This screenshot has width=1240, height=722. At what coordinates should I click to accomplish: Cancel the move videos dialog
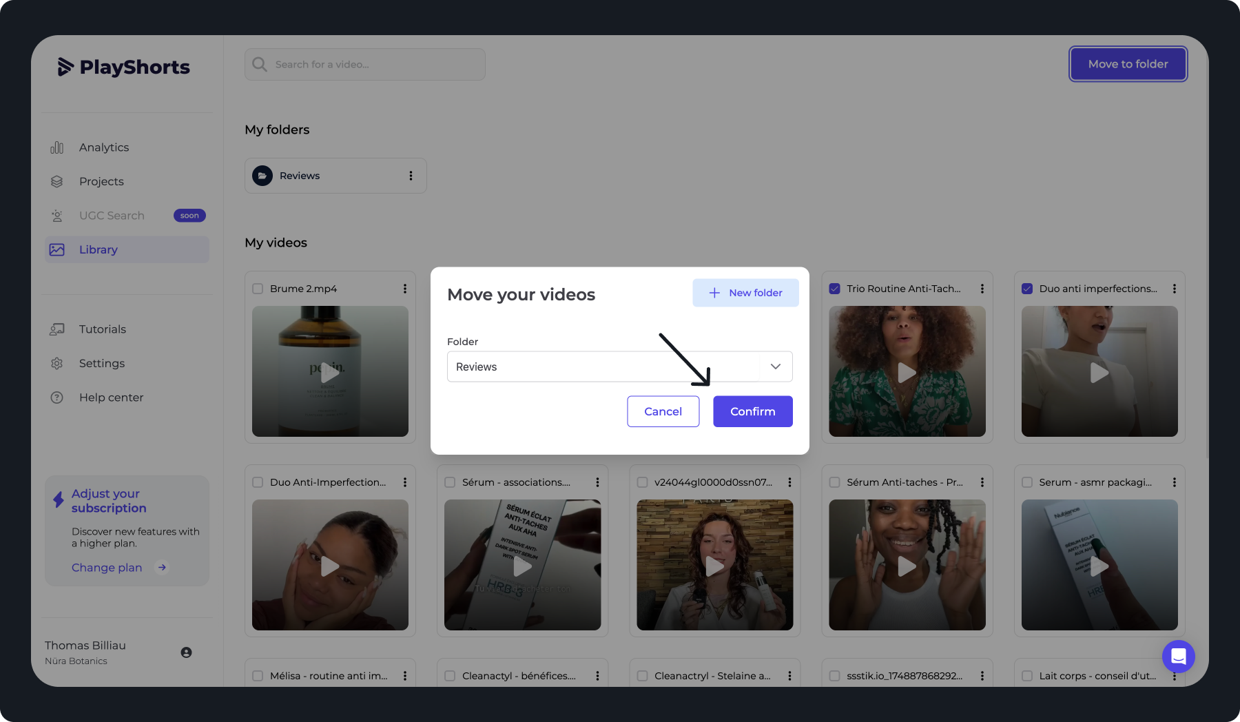tap(663, 411)
